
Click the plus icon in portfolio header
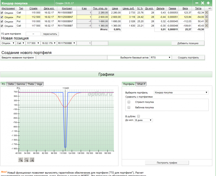point(208,3)
